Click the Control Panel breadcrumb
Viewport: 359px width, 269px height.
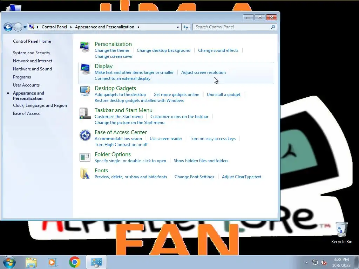click(x=54, y=27)
